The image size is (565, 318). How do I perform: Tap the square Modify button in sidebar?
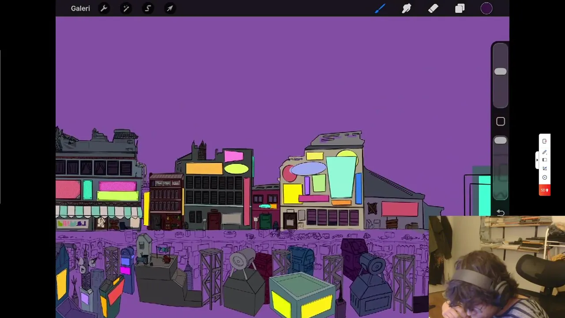500,121
